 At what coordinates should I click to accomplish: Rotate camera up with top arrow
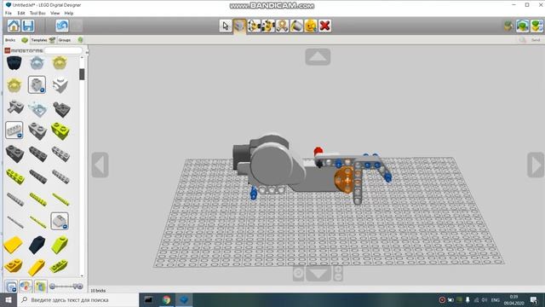318,57
